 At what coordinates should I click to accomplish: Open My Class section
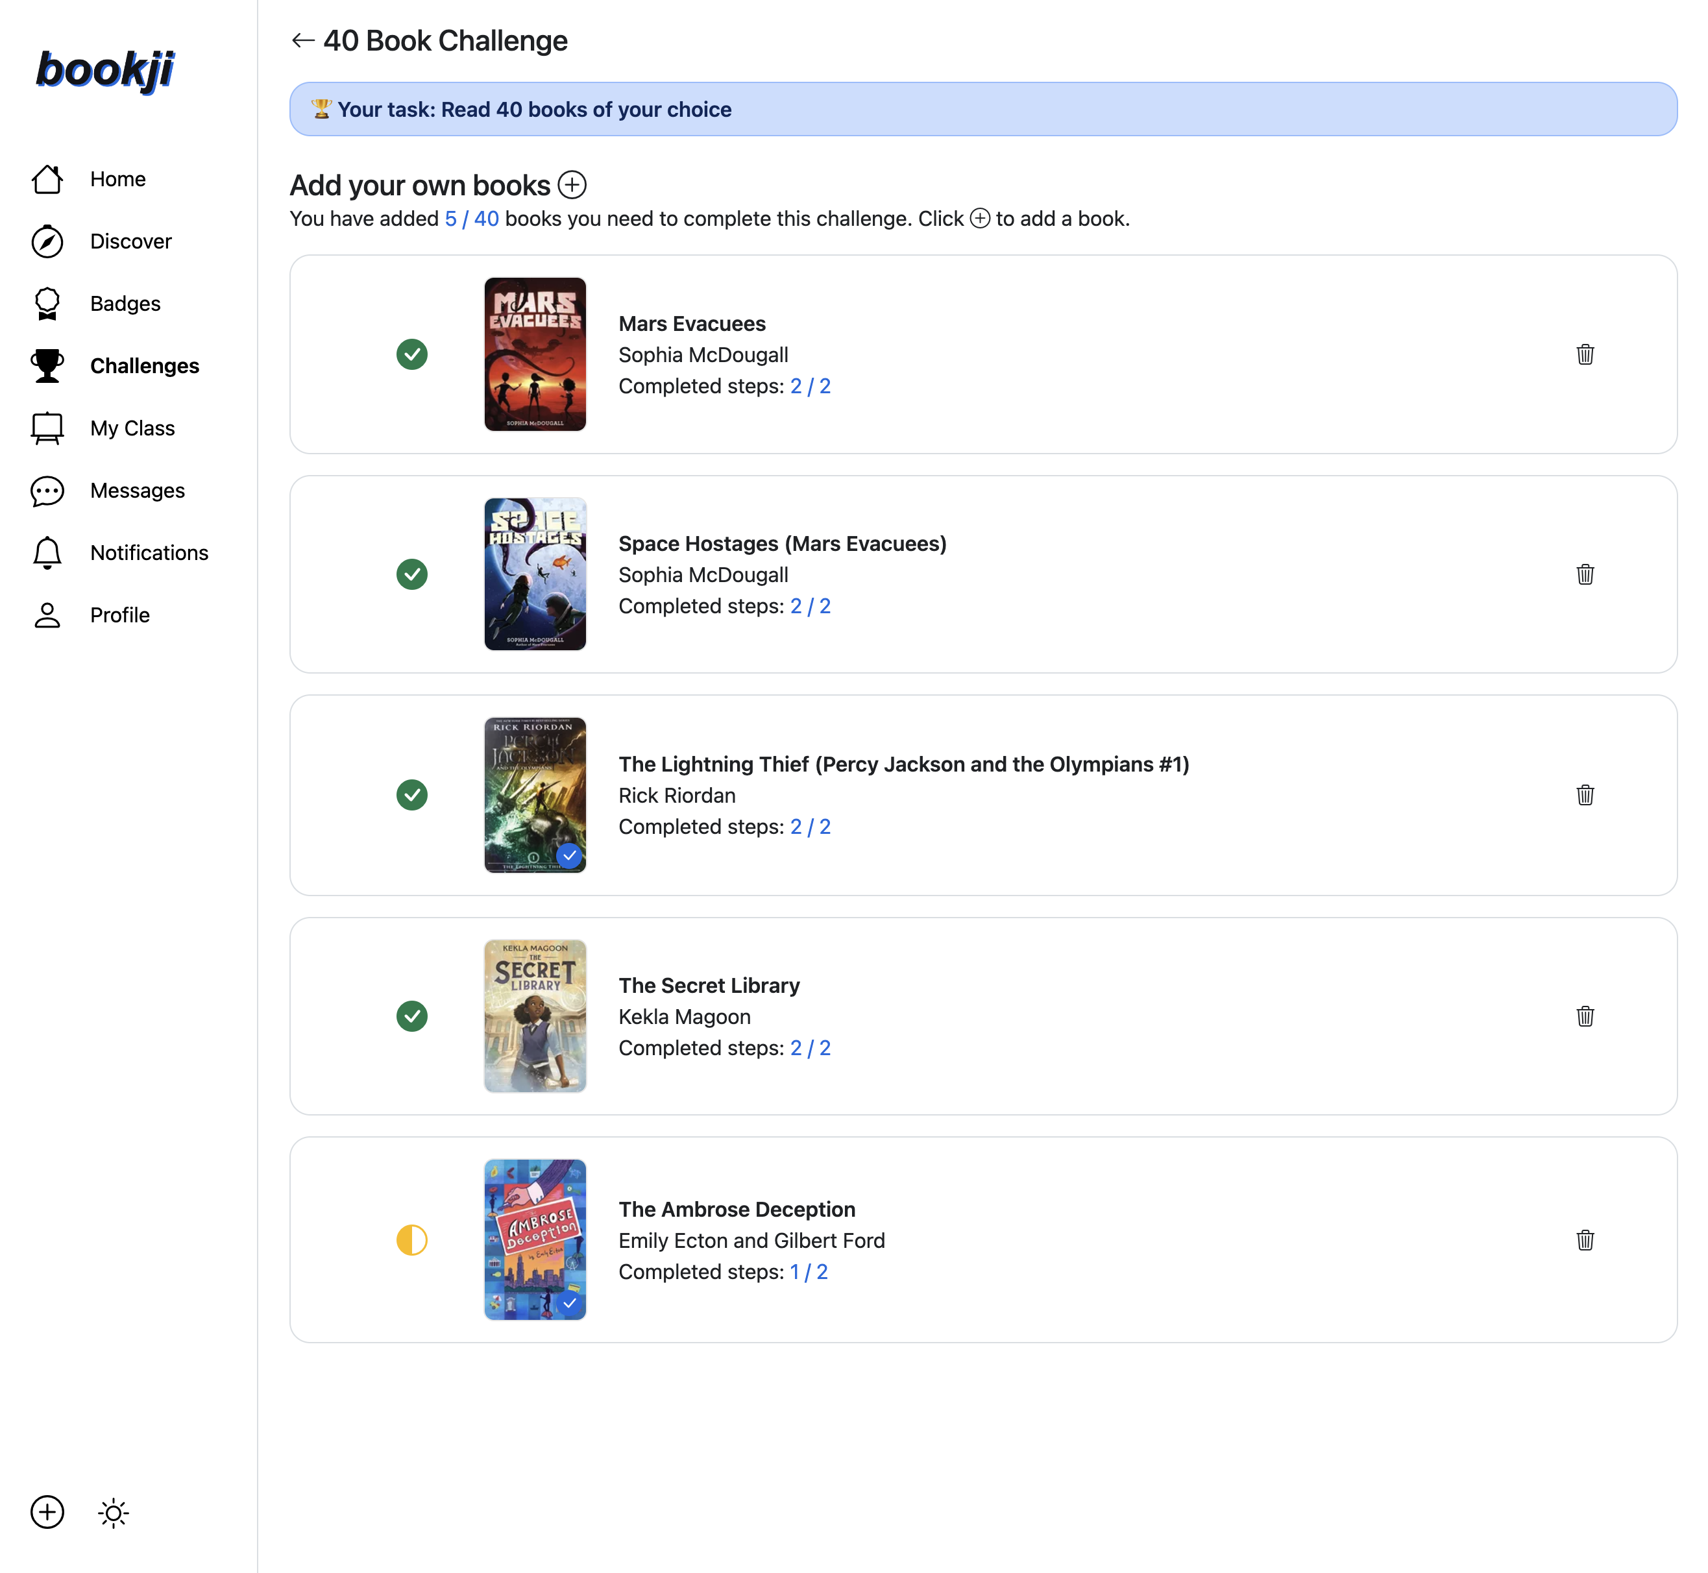point(132,427)
